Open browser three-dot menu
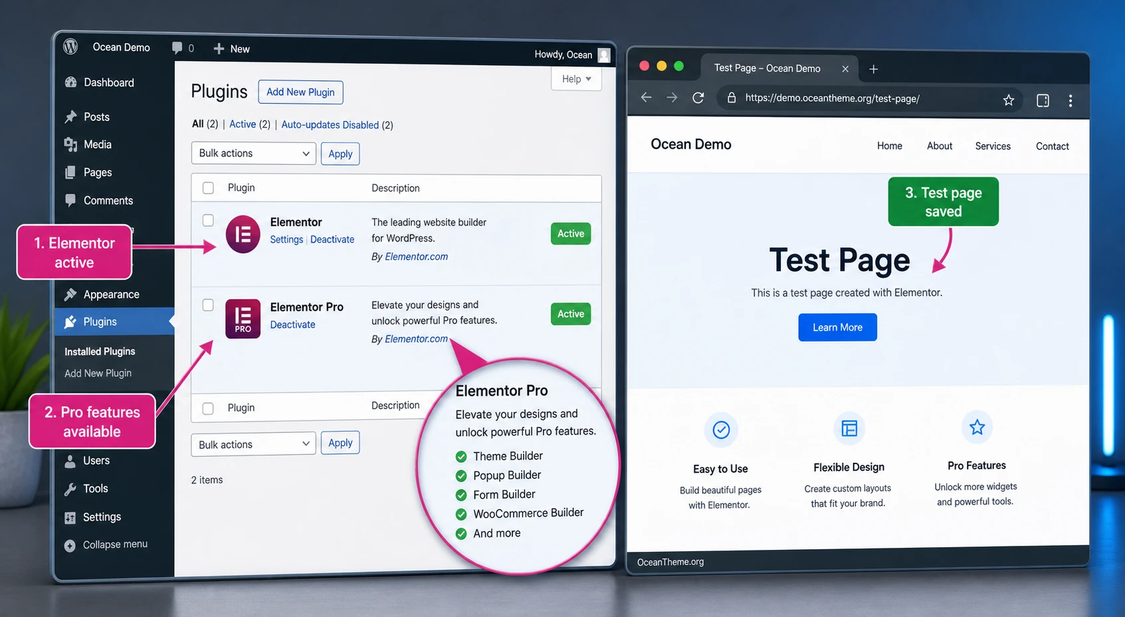The image size is (1125, 617). pyautogui.click(x=1071, y=100)
